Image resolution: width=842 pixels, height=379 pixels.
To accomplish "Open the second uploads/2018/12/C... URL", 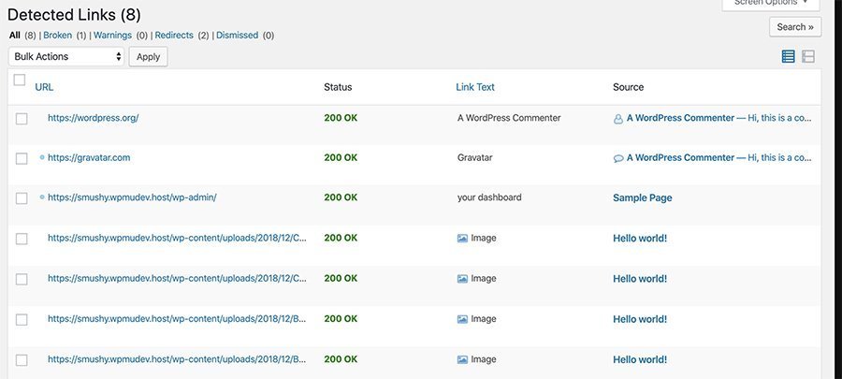I will point(177,278).
